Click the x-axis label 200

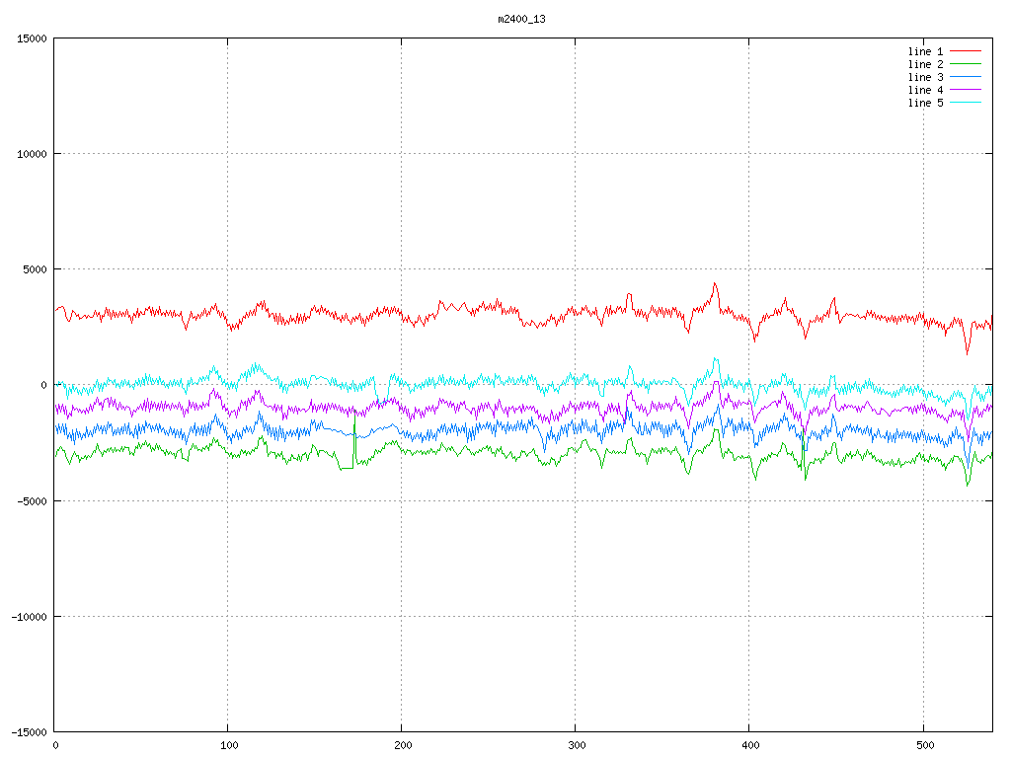coord(403,746)
